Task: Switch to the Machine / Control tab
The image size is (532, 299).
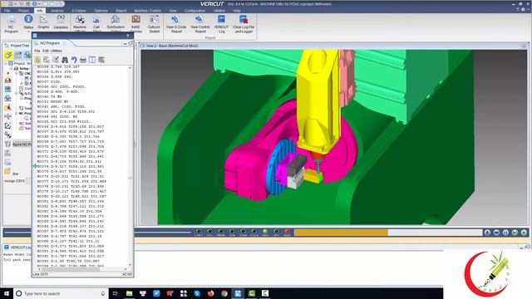Action: tap(148, 11)
